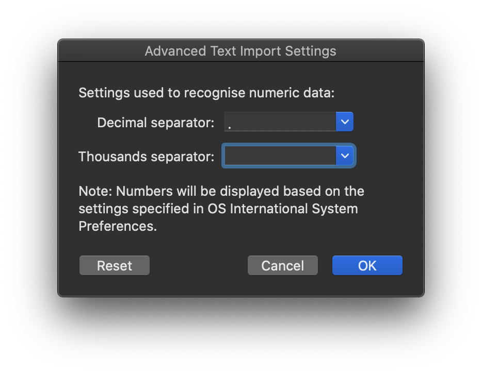Click the Advanced Text Import Settings title

[x=240, y=51]
